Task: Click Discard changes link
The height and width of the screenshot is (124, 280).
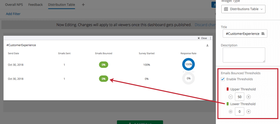Action: pyautogui.click(x=205, y=25)
